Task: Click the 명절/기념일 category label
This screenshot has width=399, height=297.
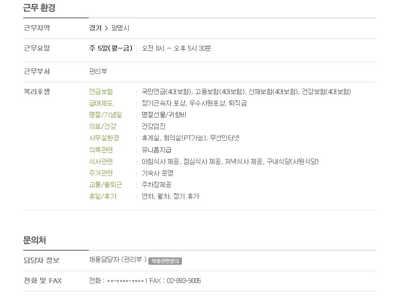Action: coord(105,115)
